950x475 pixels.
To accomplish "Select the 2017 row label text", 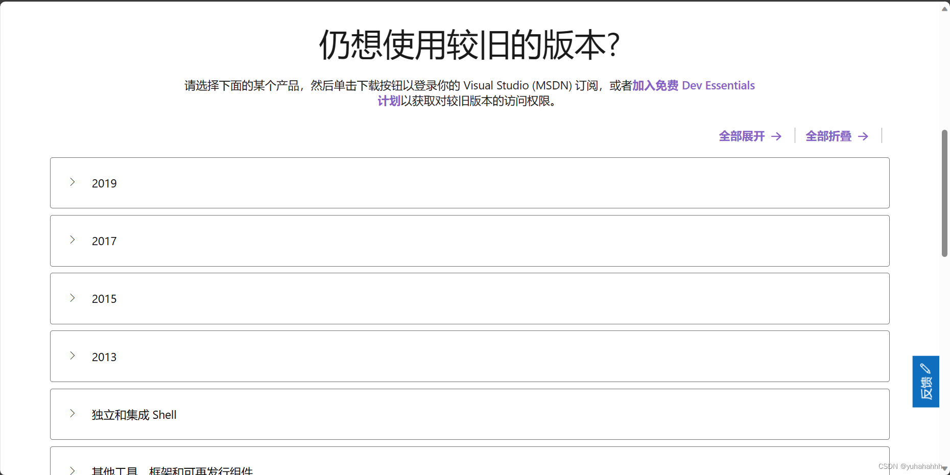I will tap(104, 241).
